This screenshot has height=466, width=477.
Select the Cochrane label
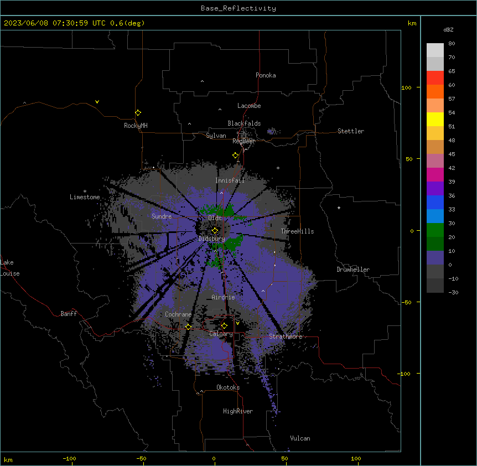click(178, 314)
